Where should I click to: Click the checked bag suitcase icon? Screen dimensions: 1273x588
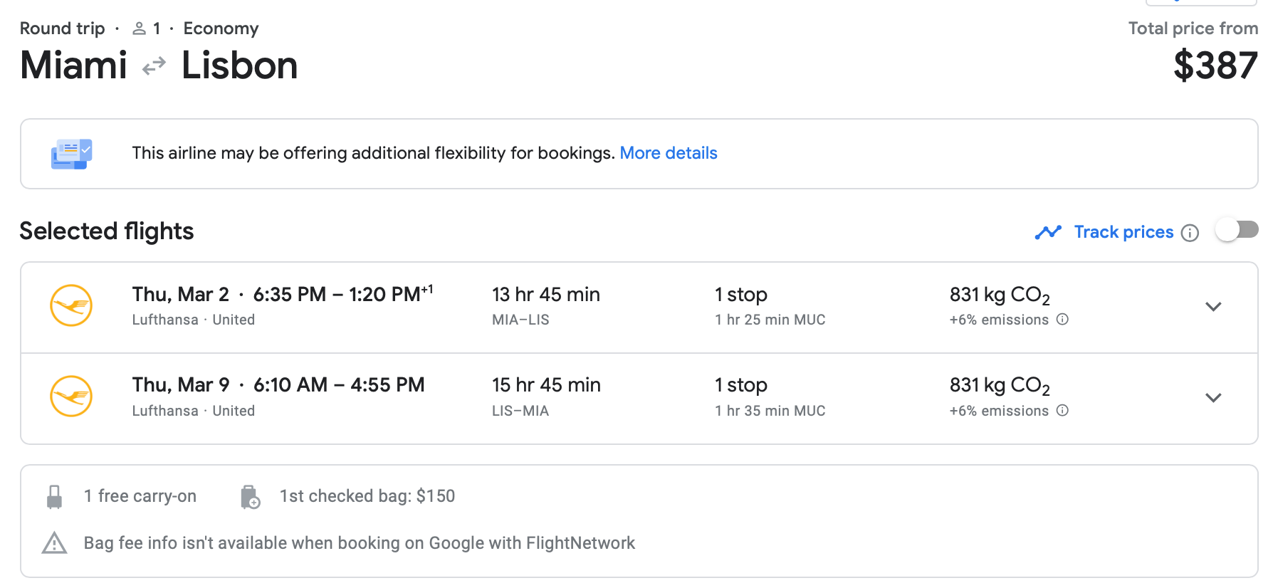coord(250,497)
